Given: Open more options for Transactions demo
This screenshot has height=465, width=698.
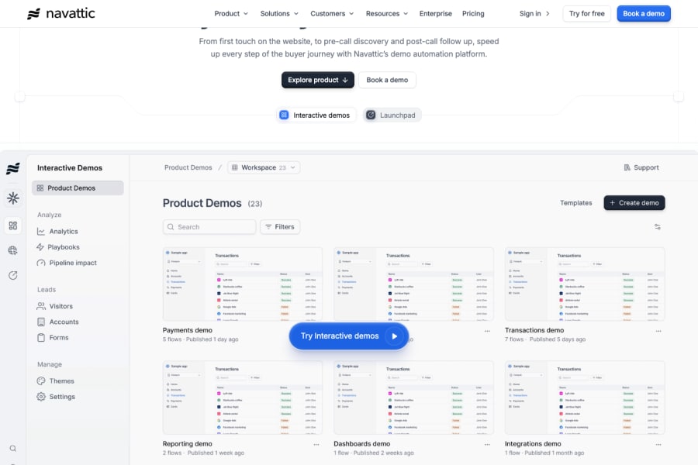Looking at the screenshot, I should 658,331.
